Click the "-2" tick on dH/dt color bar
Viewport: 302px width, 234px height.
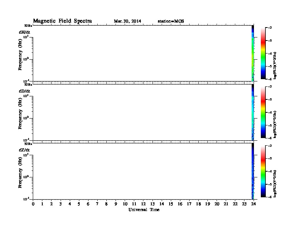(270, 28)
